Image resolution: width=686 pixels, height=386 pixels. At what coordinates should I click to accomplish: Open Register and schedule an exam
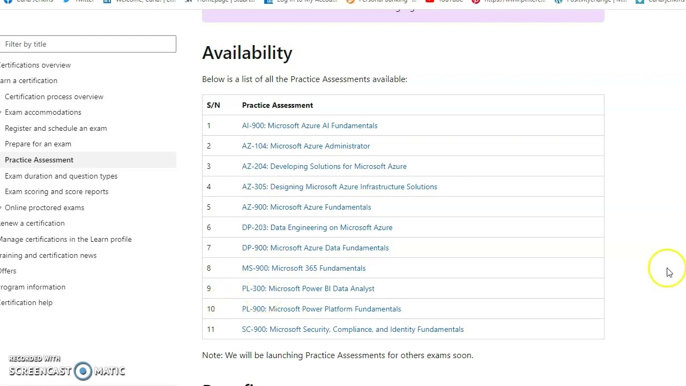tap(56, 128)
